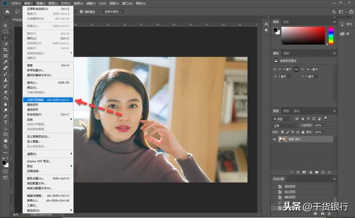Image resolution: width=355 pixels, height=218 pixels.
Task: Toggle the 消除锯齿 anti-alias checkbox
Action: pyautogui.click(x=82, y=12)
